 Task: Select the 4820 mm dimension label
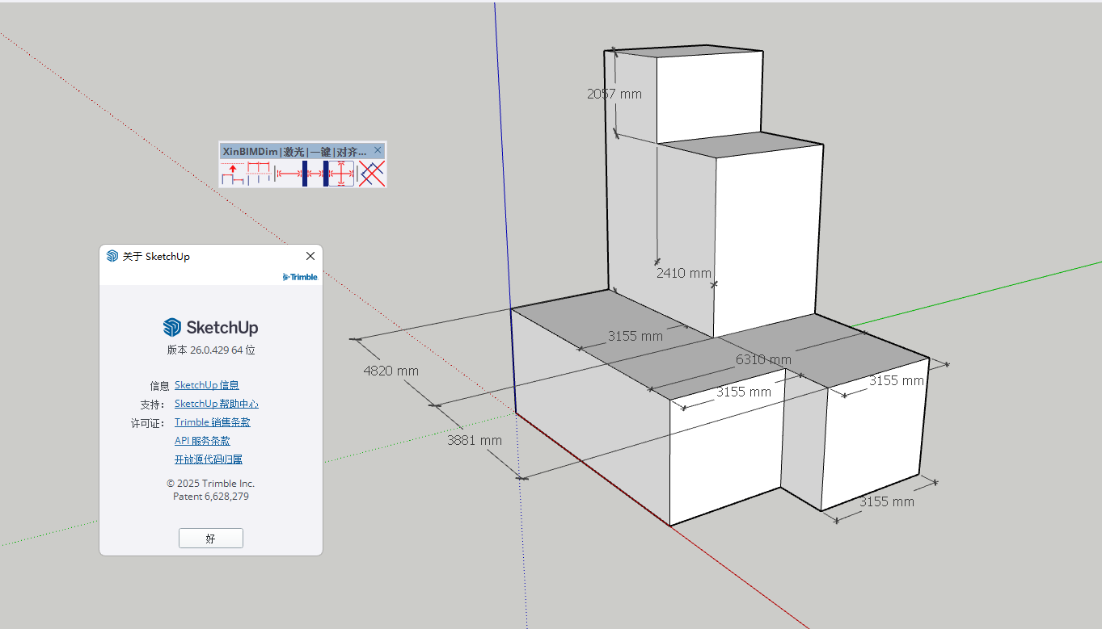[391, 371]
